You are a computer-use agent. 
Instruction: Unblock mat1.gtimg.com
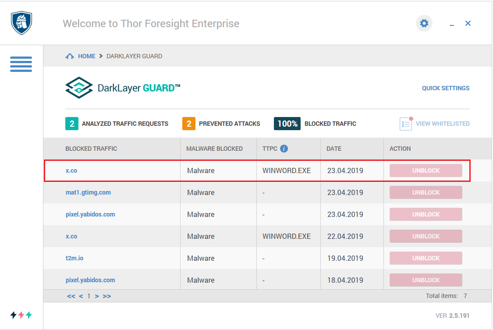coord(426,192)
